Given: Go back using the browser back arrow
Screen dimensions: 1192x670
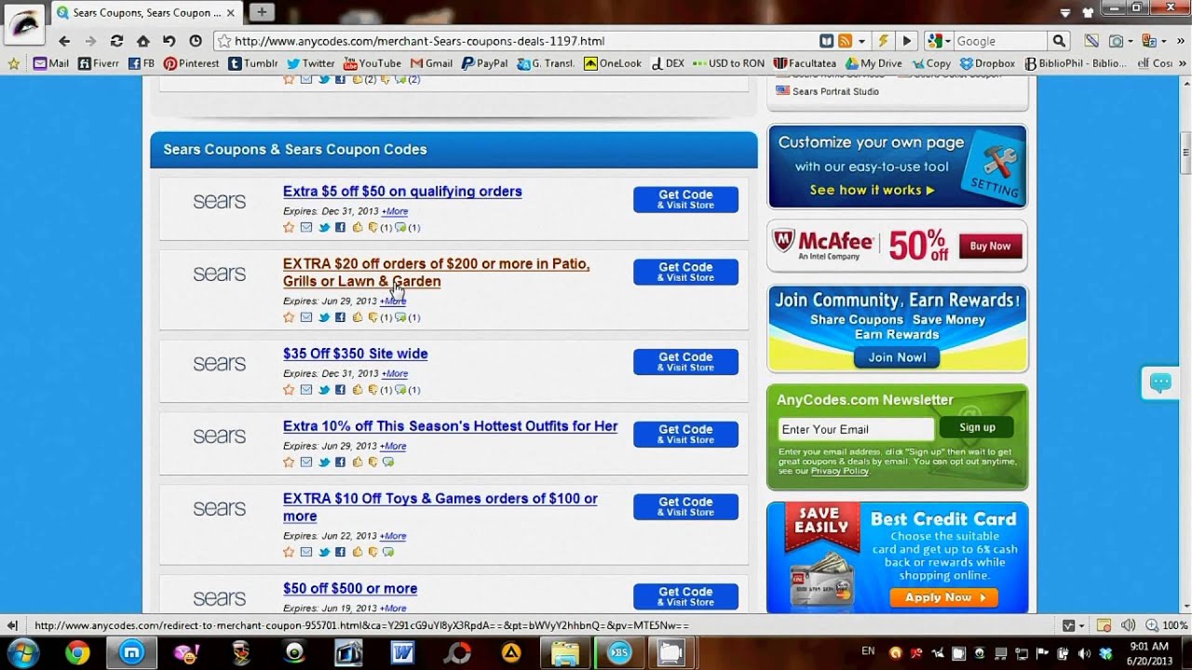Looking at the screenshot, I should coord(64,41).
